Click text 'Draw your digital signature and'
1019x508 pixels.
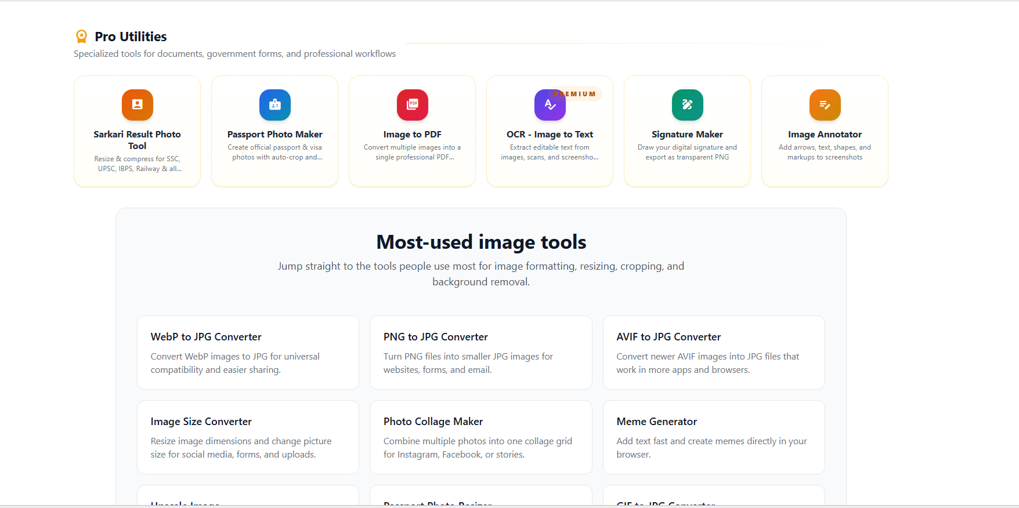[x=688, y=147]
